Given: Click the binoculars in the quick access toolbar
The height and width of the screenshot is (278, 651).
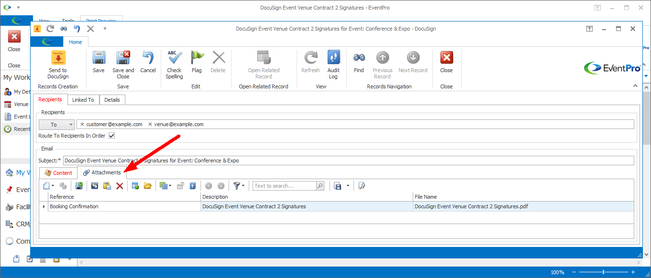Looking at the screenshot, I should coord(64,29).
